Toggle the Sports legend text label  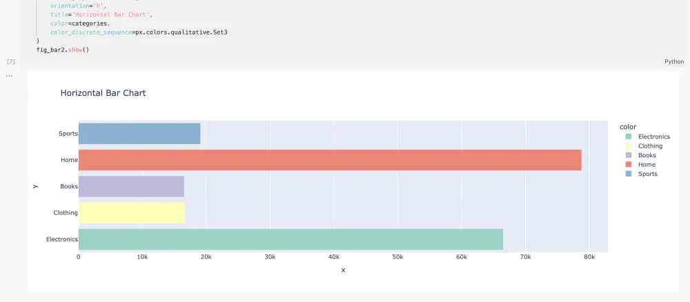point(648,174)
